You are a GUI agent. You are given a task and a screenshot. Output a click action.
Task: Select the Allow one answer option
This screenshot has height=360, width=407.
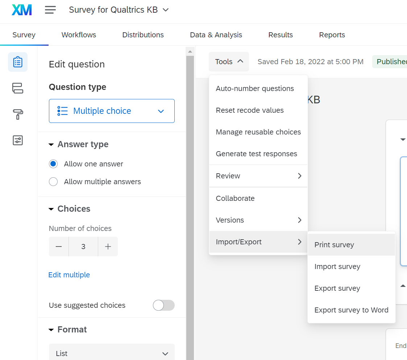tap(53, 164)
